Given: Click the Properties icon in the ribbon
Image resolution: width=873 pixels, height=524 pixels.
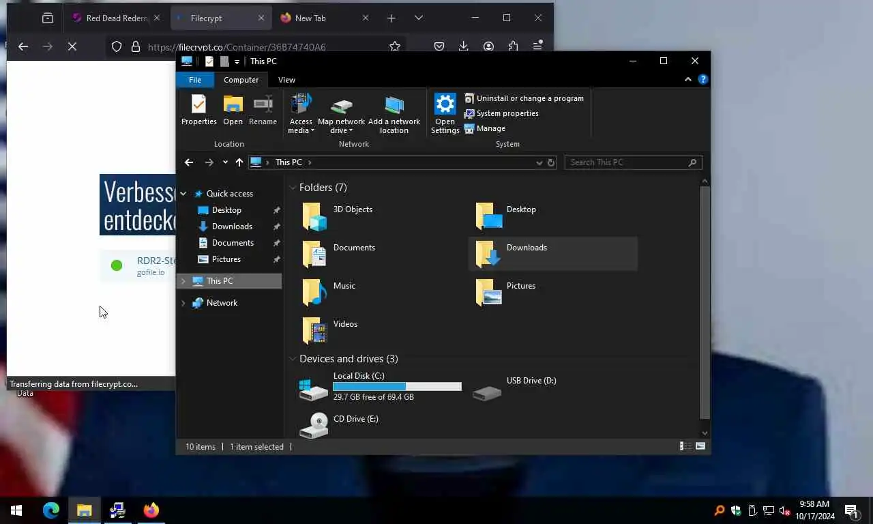Looking at the screenshot, I should click(198, 110).
